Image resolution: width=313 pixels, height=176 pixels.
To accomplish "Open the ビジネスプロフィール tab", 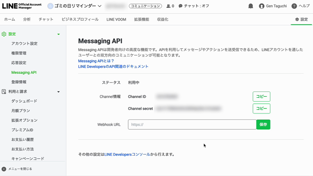I will 80,20.
